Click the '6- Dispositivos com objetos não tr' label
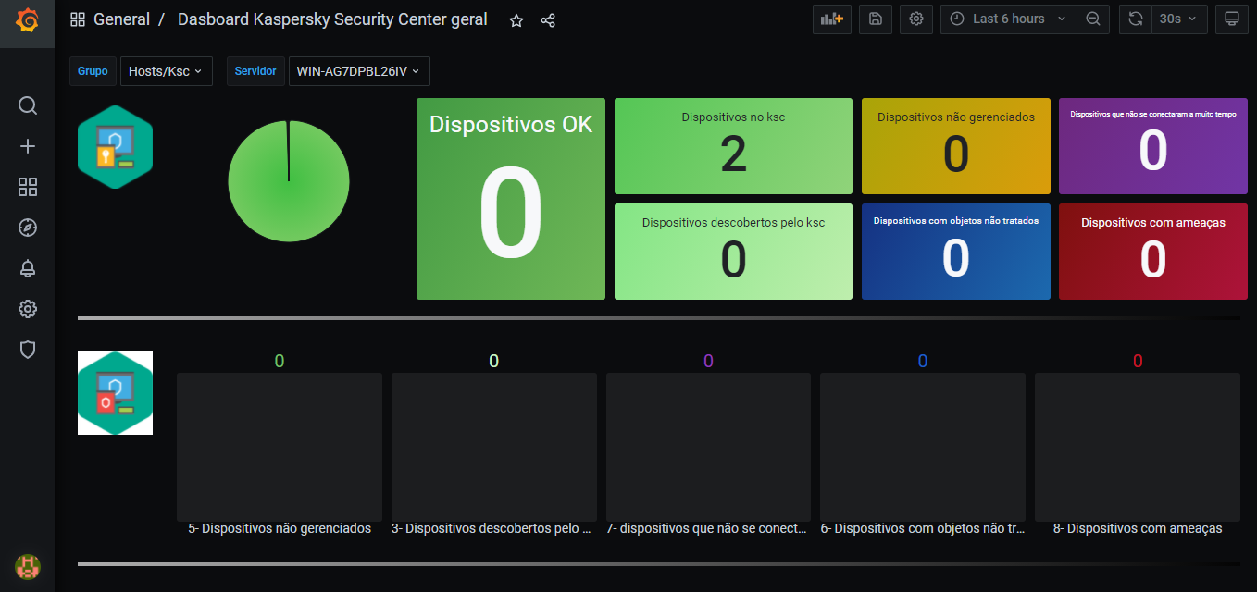 click(923, 529)
